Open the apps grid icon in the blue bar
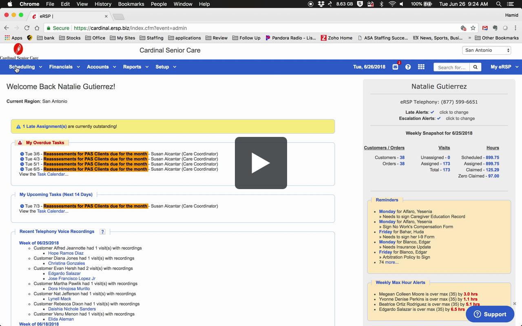This screenshot has height=326, width=522. (x=421, y=67)
